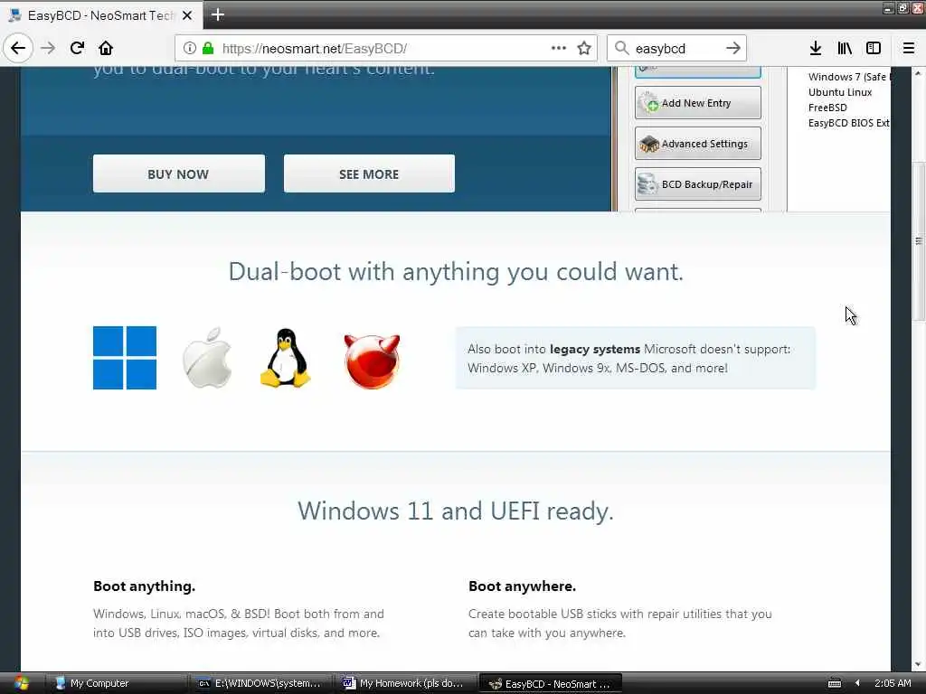Image resolution: width=926 pixels, height=694 pixels.
Task: Click the search magnifier icon
Action: (x=621, y=49)
